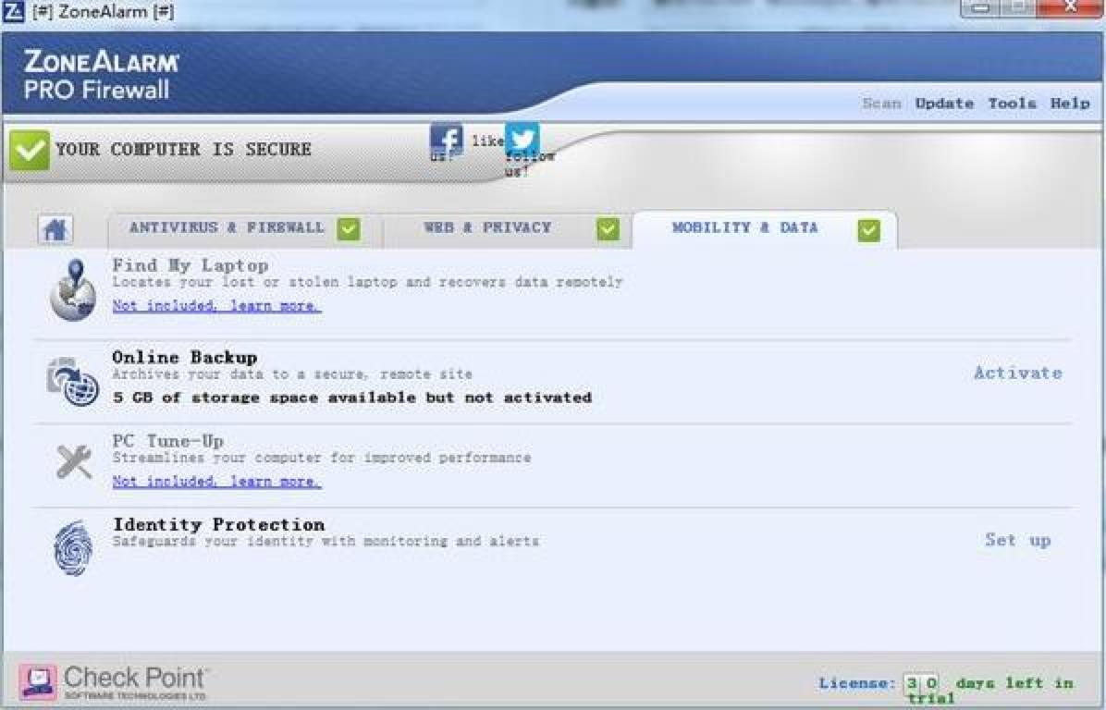Click 'YOUR COMPUTER IS SECURE' status text

tap(183, 150)
